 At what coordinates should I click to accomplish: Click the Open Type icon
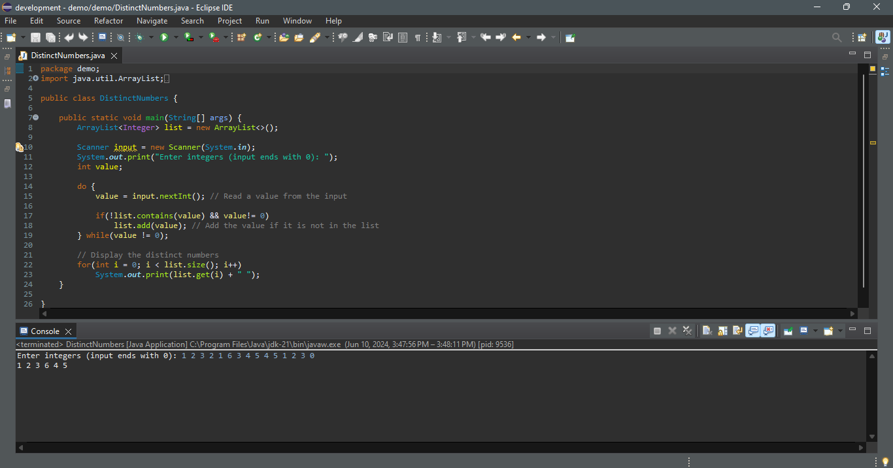pyautogui.click(x=284, y=38)
